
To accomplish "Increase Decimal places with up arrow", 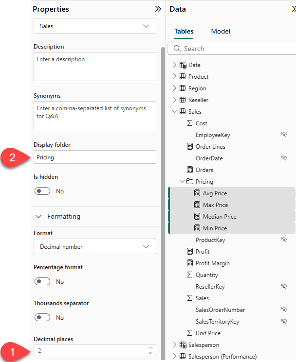I will coord(150,348).
